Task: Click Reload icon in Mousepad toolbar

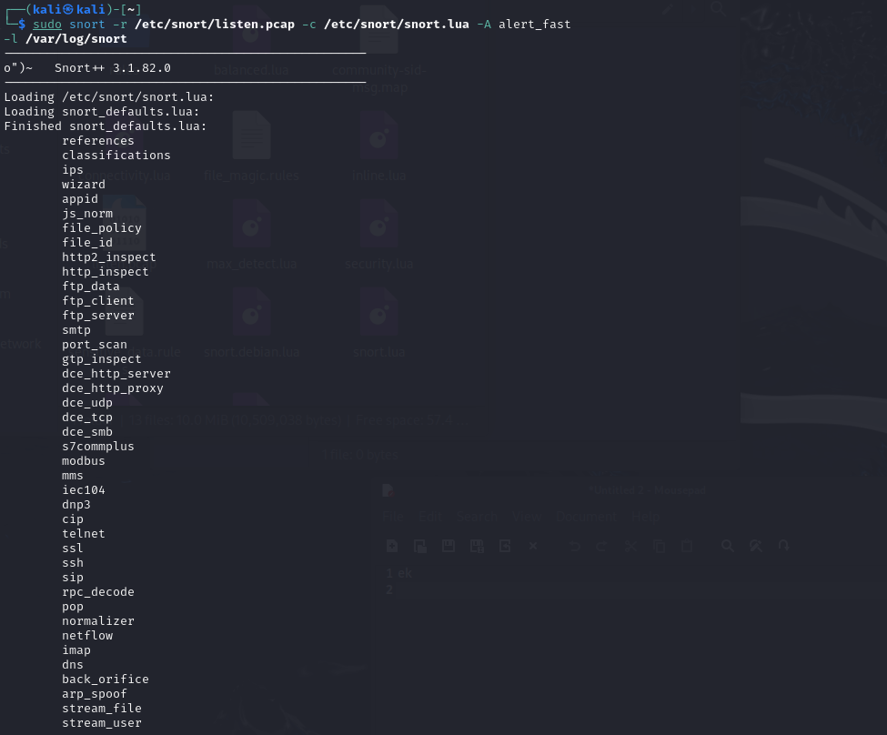Action: click(505, 546)
